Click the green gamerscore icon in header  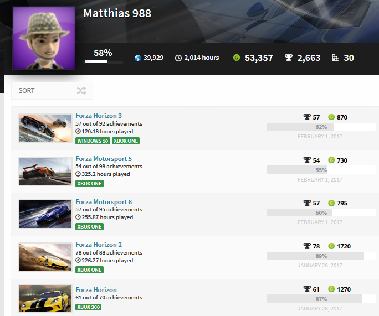[x=237, y=58]
